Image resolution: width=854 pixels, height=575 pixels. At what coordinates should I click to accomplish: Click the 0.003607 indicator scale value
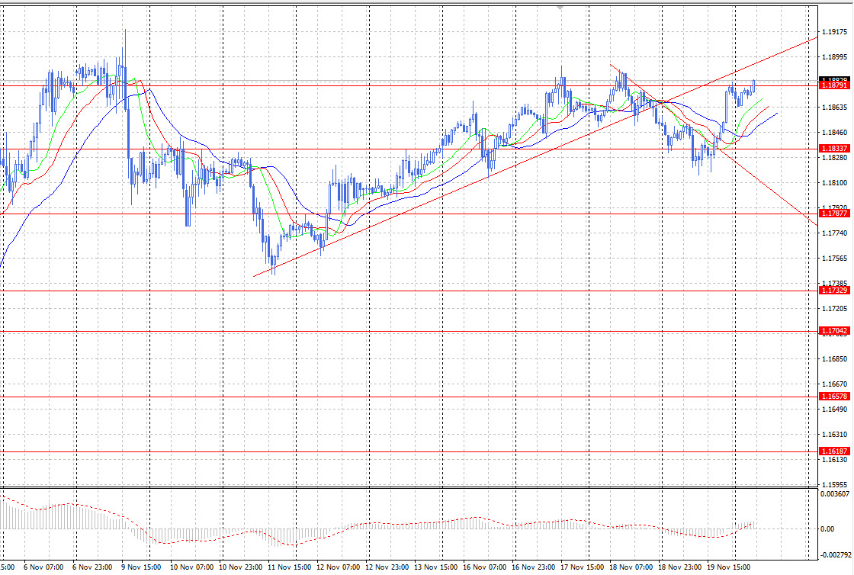tap(834, 494)
